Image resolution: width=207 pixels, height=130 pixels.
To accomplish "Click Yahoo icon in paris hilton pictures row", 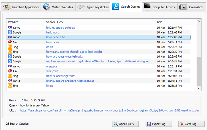I will click(10, 81).
